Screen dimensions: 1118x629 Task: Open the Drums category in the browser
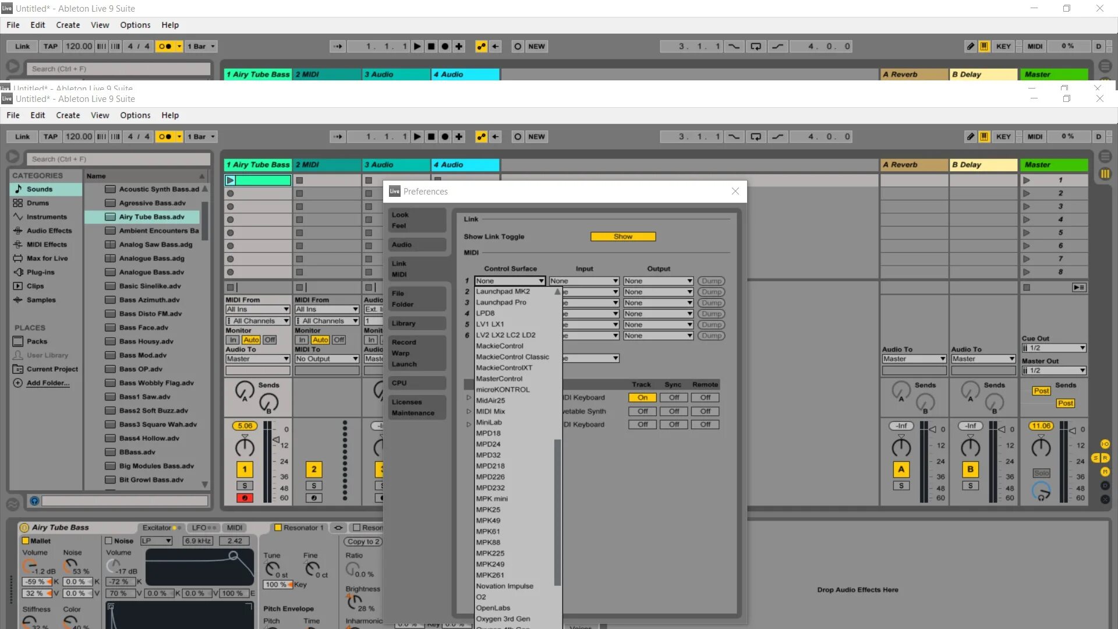[x=37, y=203]
